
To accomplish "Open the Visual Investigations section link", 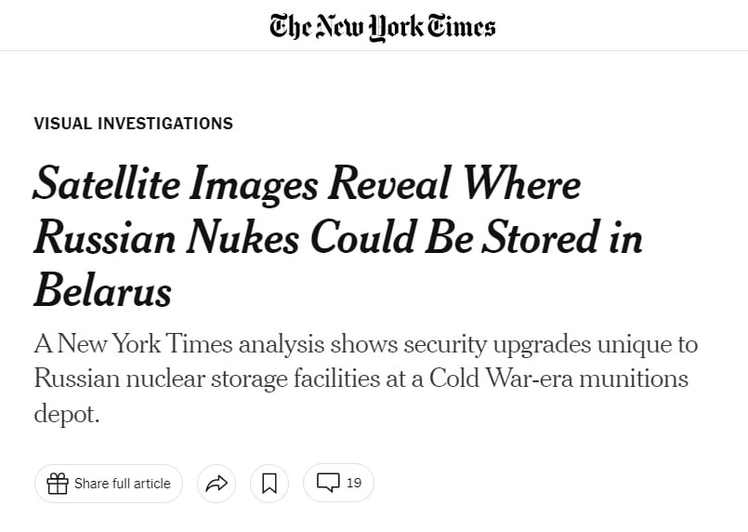I will point(133,124).
